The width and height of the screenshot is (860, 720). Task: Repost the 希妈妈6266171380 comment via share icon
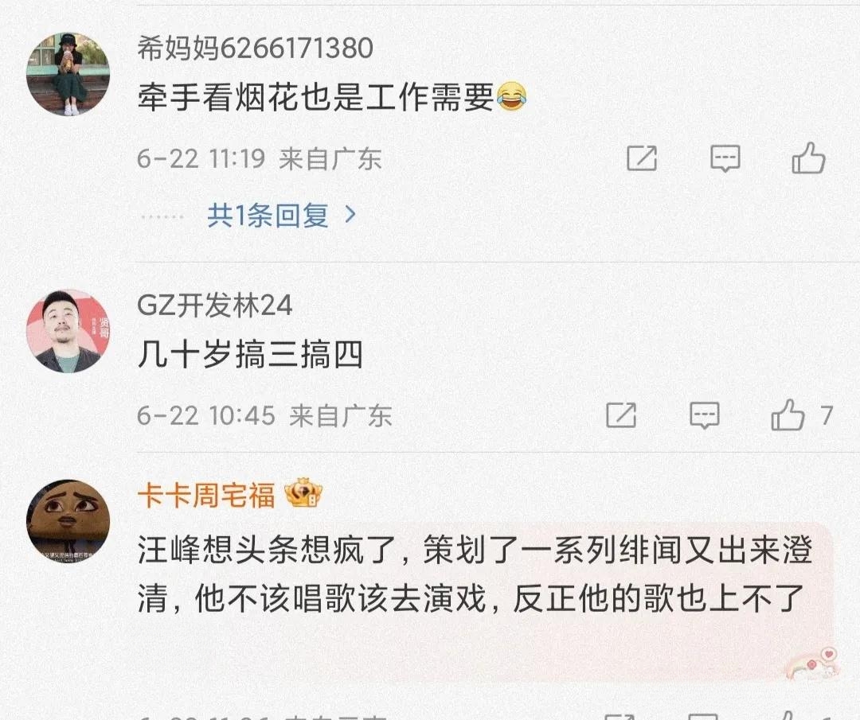(642, 158)
